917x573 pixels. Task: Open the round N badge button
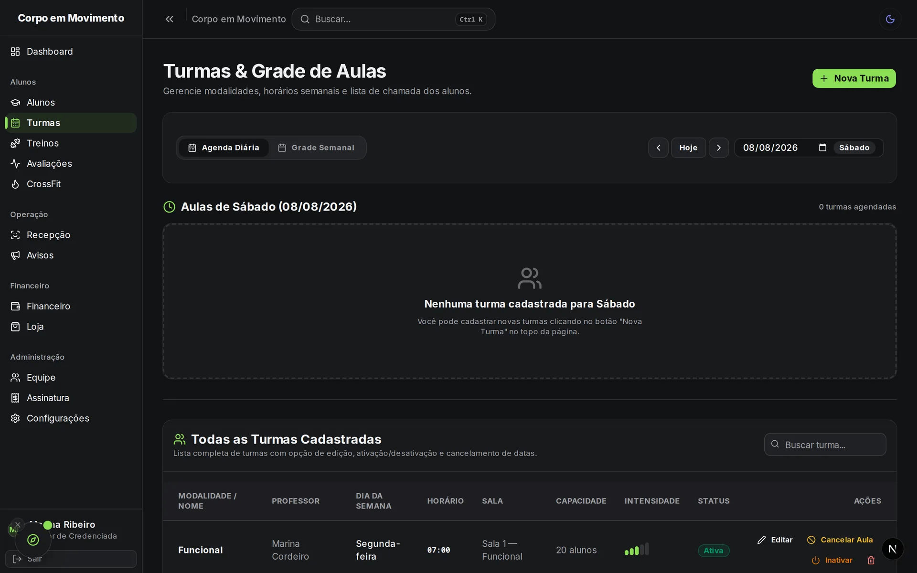click(892, 549)
